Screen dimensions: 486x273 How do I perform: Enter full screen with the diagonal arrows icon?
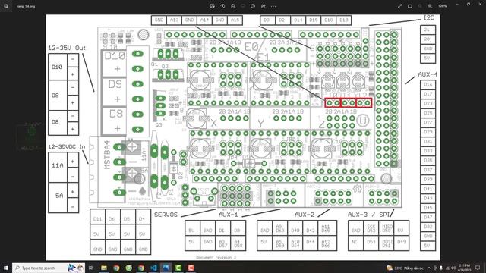(x=400, y=6)
